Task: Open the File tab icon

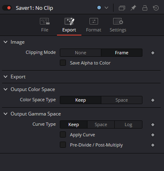Action: click(x=45, y=21)
